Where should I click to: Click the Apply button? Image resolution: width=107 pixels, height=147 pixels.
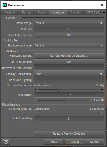coord(54,142)
